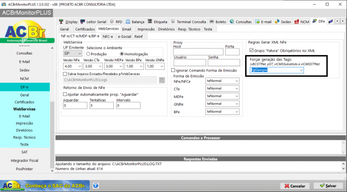Click the log folder browse icon
Screen dimensions: 347x192
click(162, 80)
